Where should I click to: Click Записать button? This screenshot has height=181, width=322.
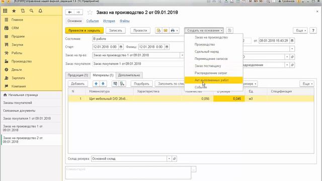click(115, 30)
